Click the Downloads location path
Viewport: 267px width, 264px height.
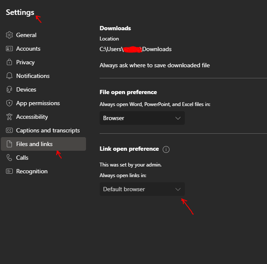click(135, 49)
